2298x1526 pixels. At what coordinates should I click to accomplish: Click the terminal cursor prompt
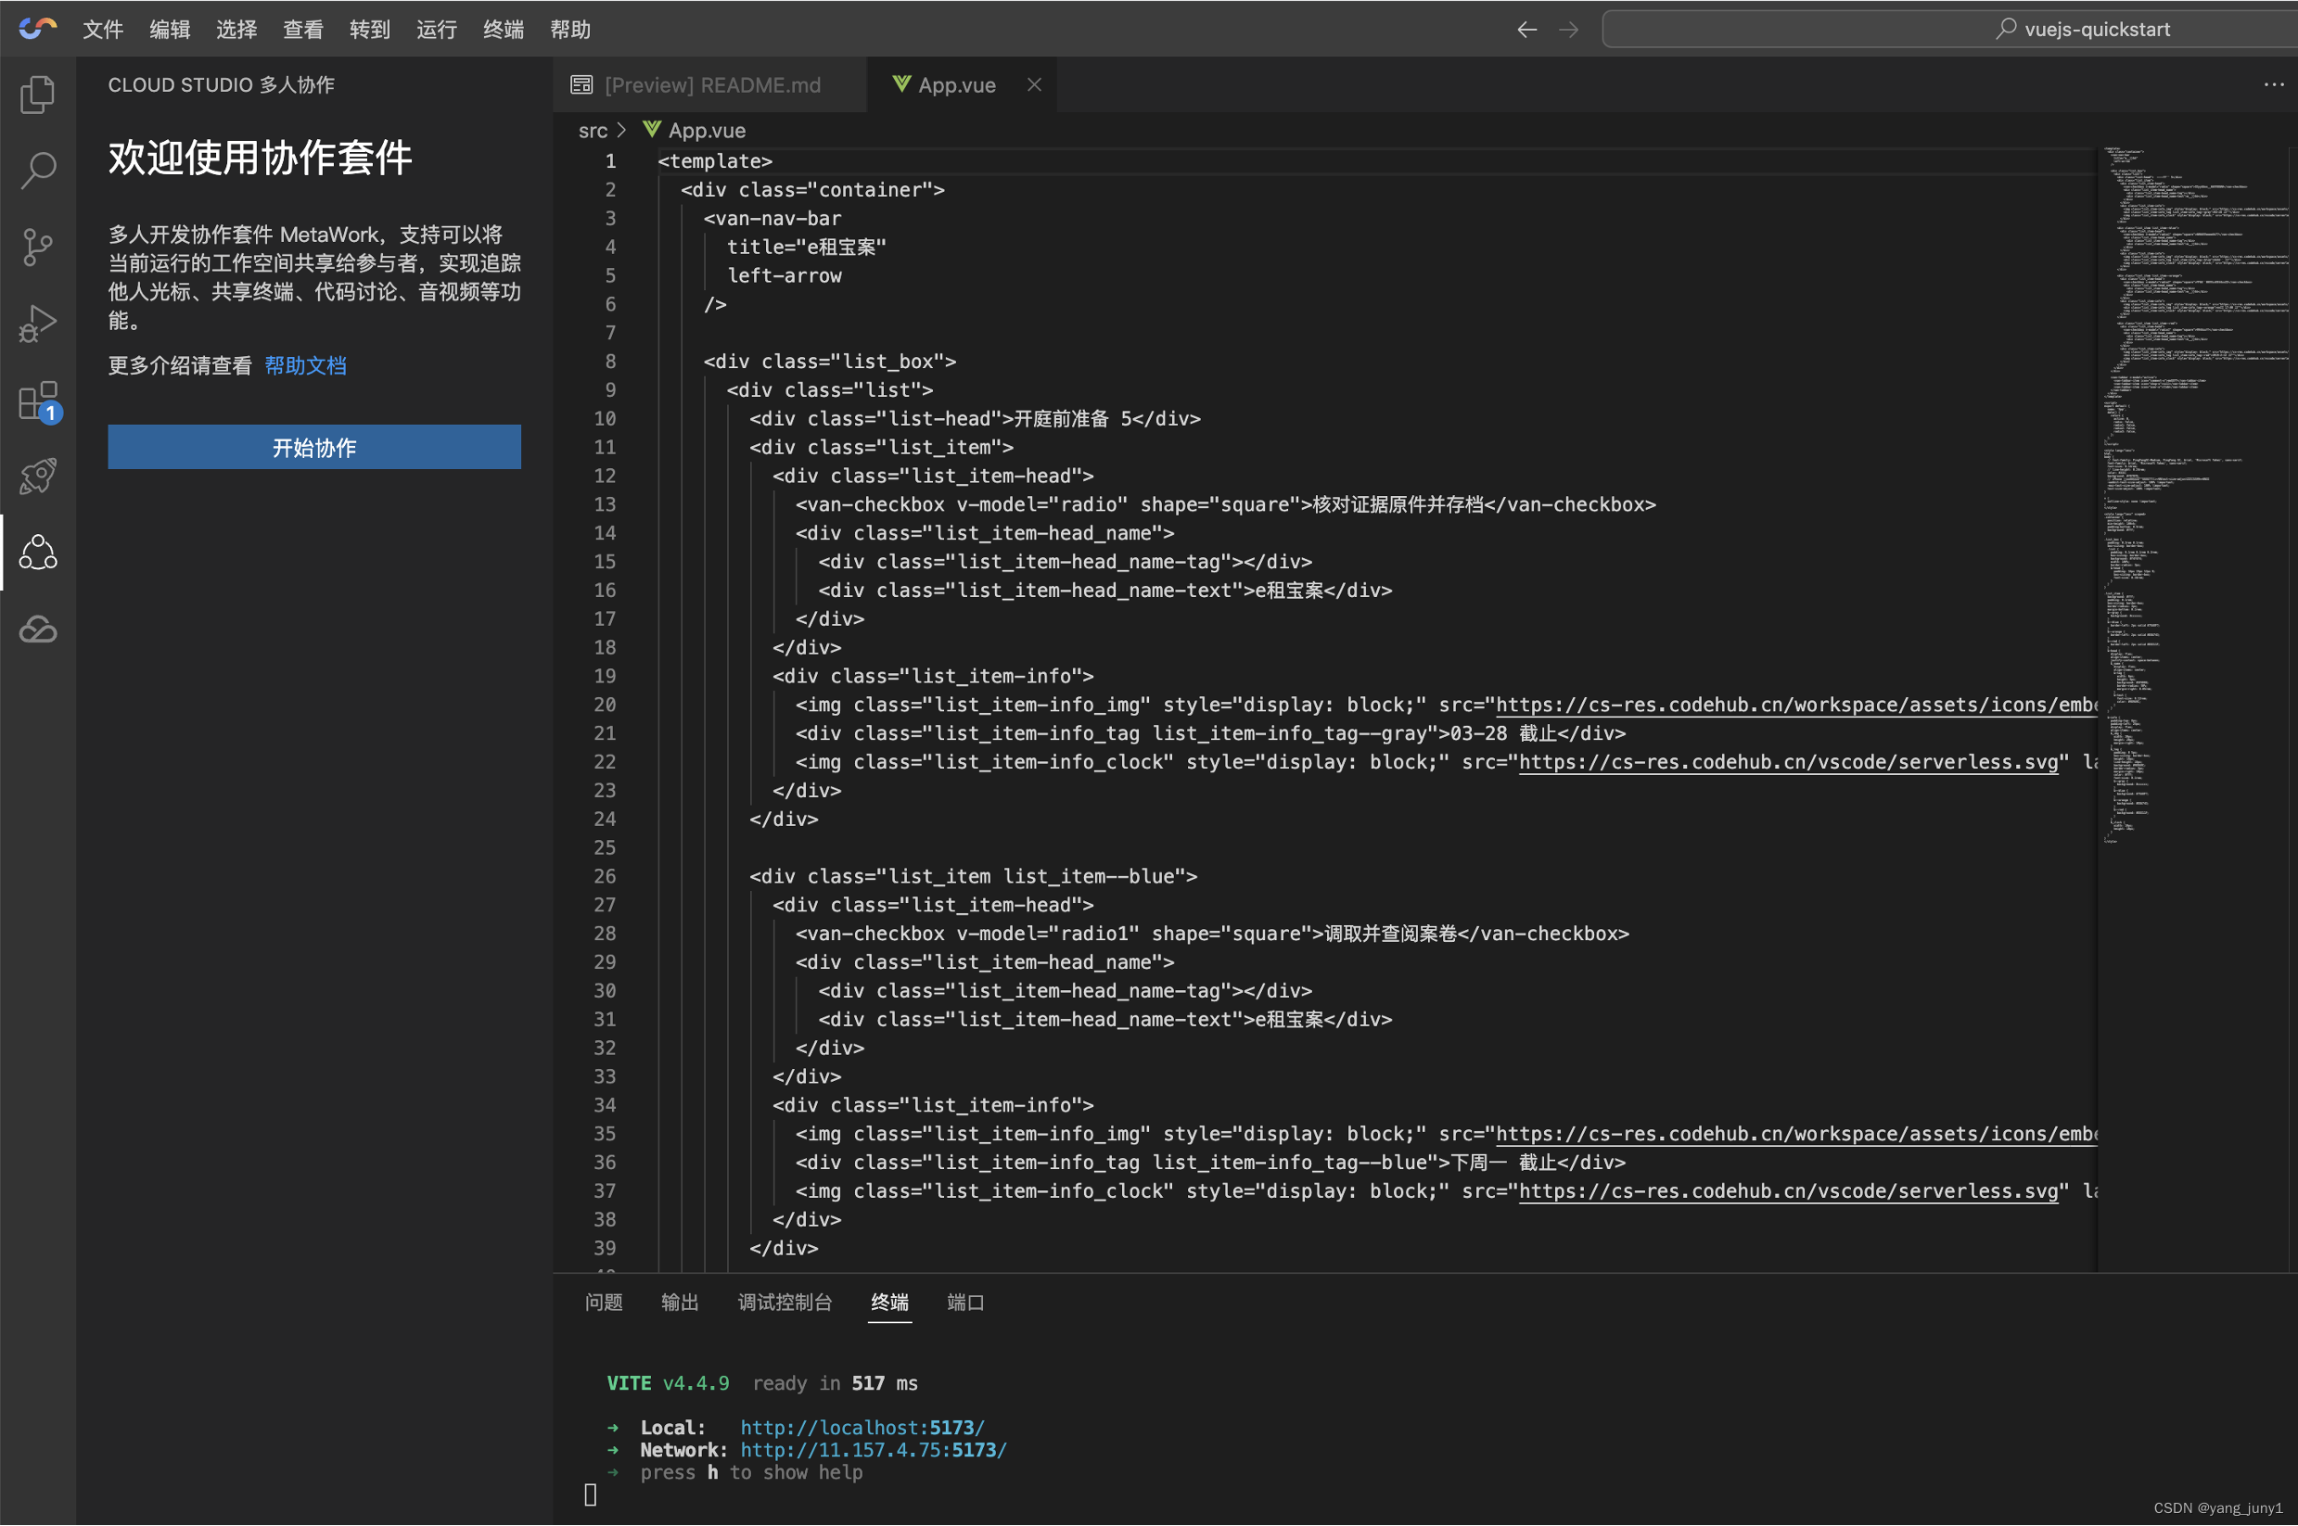coord(590,1494)
